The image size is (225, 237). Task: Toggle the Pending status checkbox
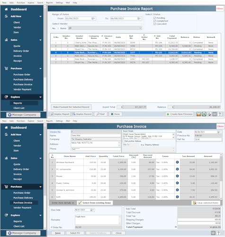coord(154,18)
